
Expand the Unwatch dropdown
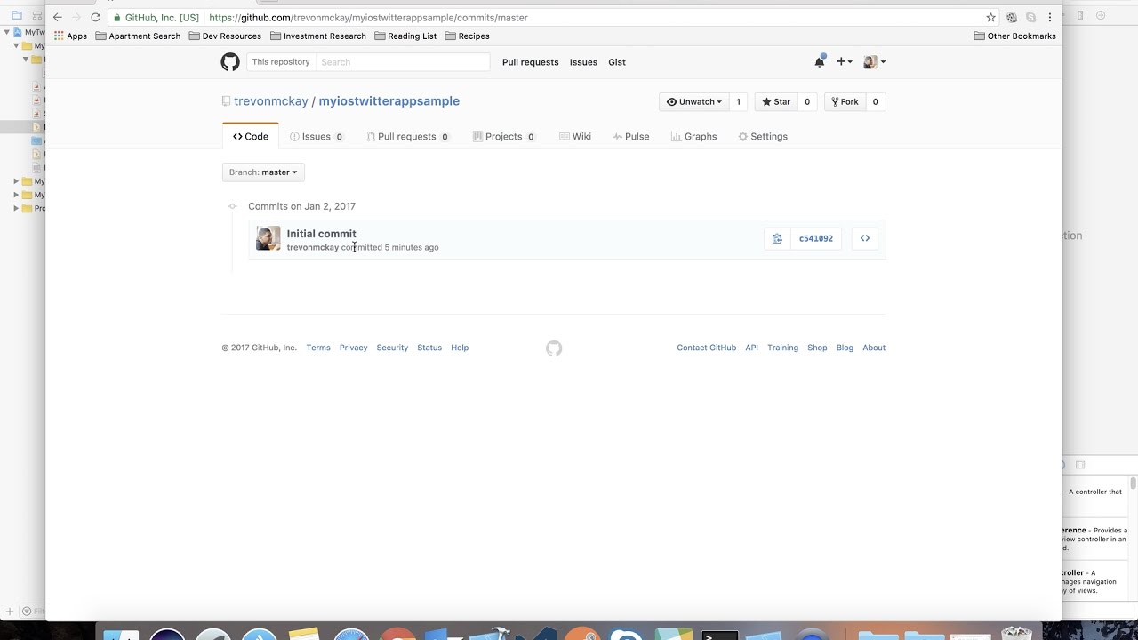pos(694,102)
